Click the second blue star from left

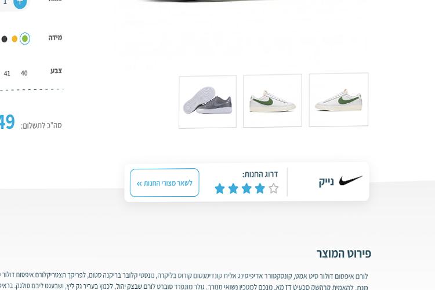[233, 188]
